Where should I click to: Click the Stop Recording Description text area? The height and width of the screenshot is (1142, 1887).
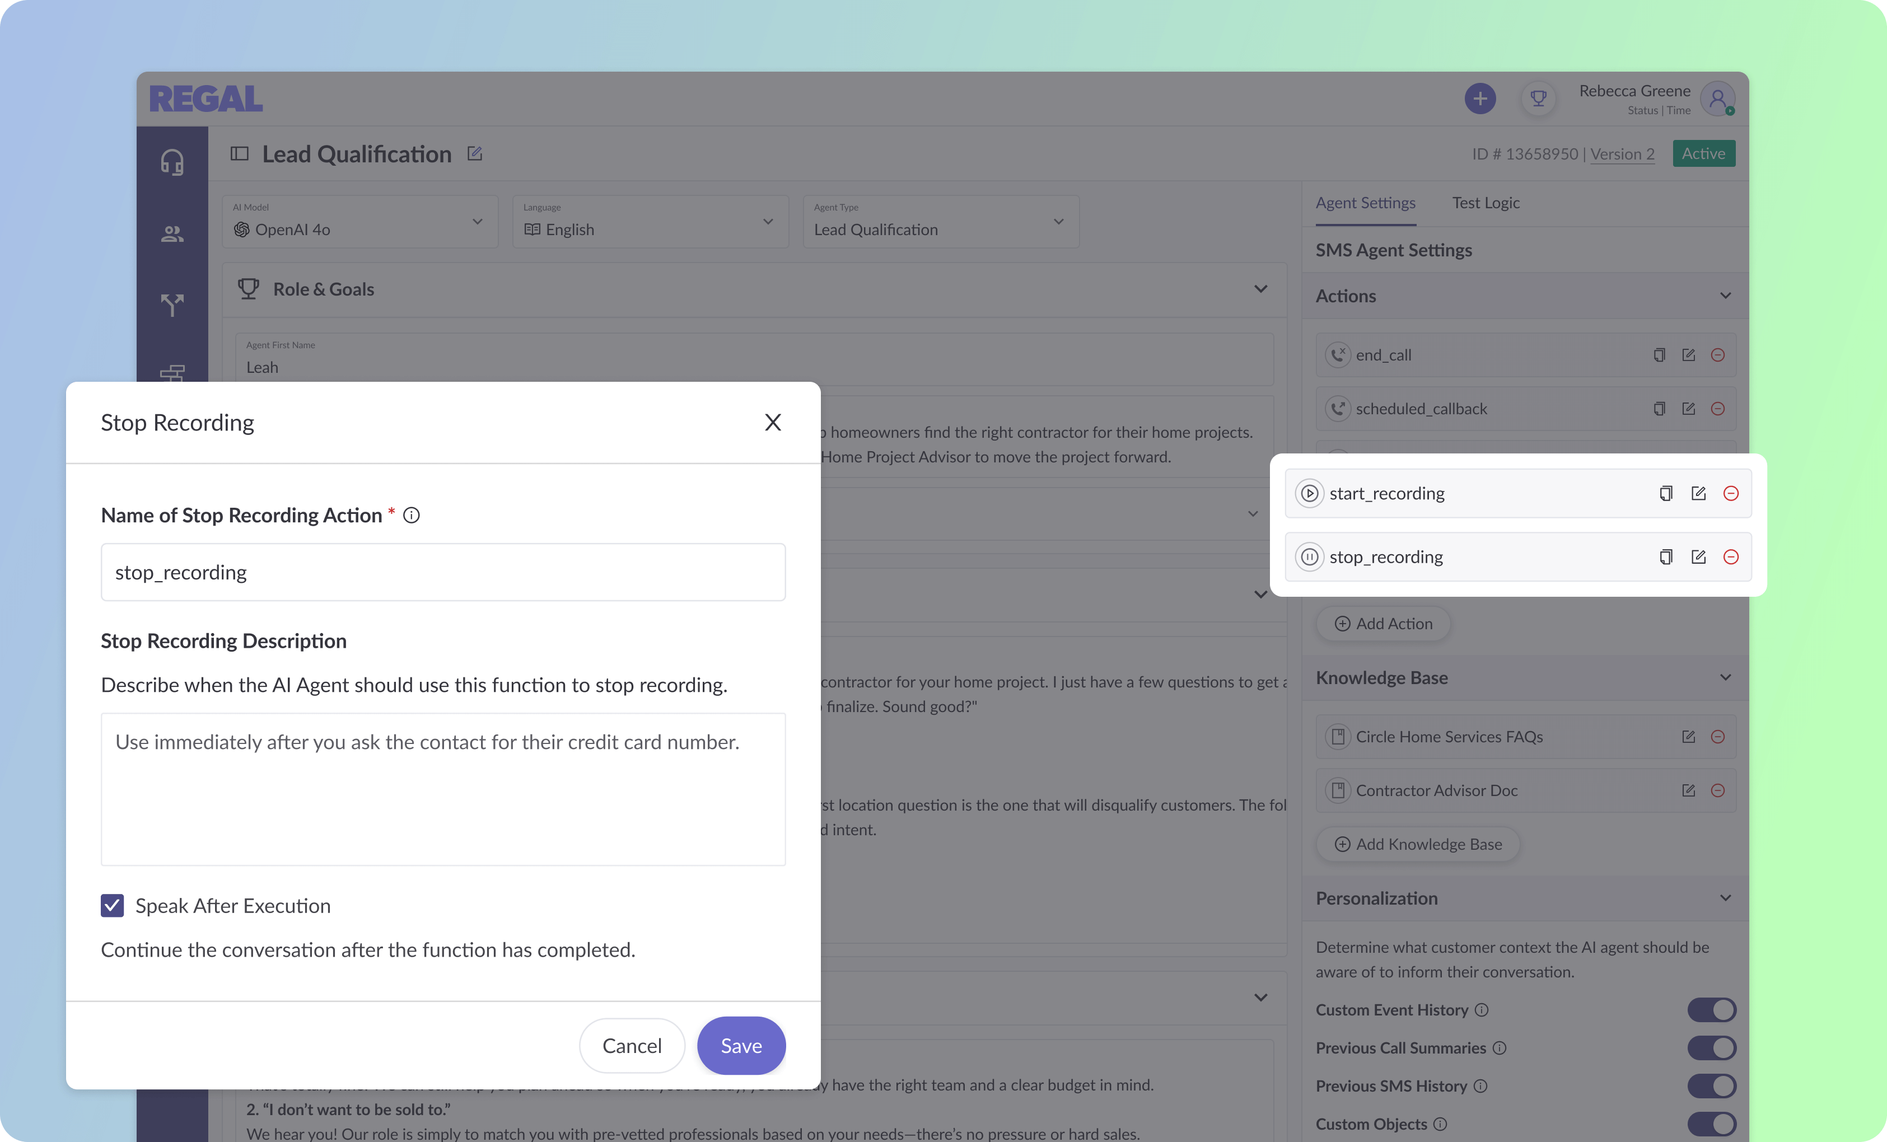coord(443,790)
